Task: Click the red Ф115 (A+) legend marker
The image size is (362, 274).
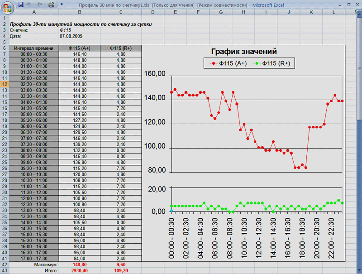Action: 214,64
